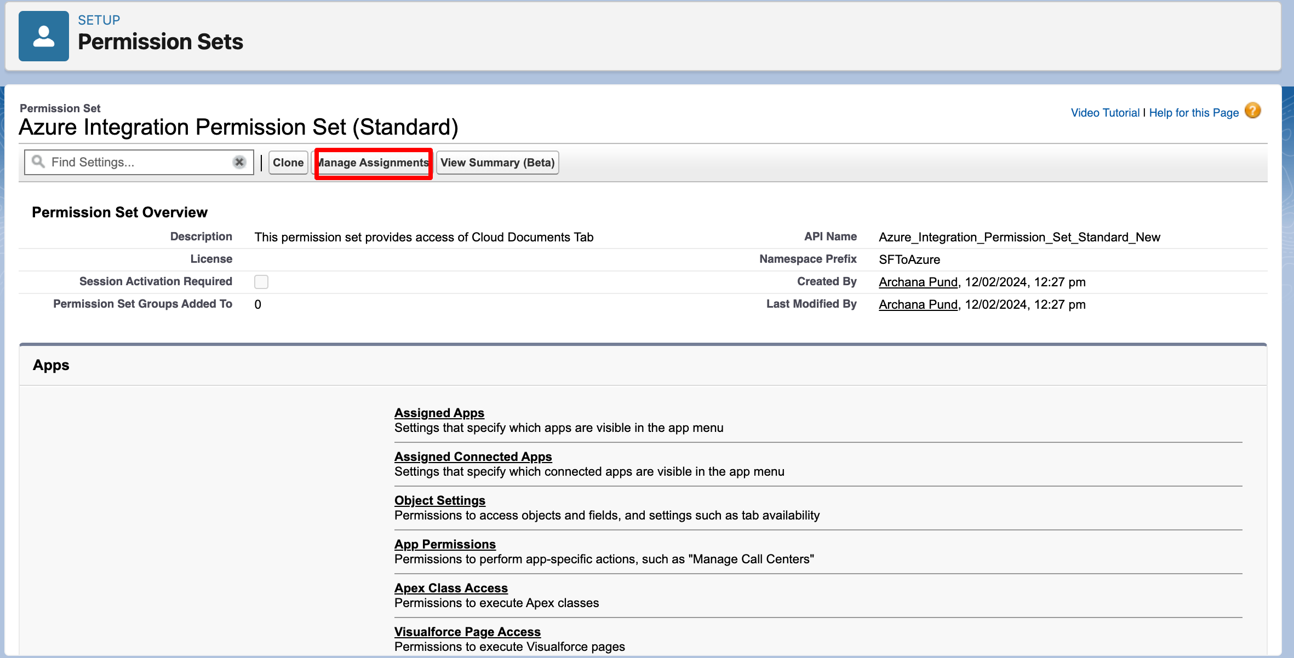Open Created By Archana Pund link
The height and width of the screenshot is (658, 1294).
(x=918, y=282)
